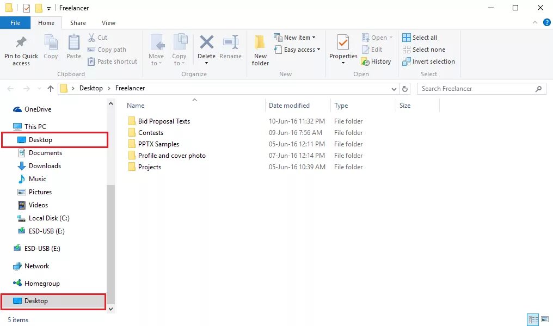Click Desktop in the address path
The image size is (553, 326).
[x=91, y=88]
